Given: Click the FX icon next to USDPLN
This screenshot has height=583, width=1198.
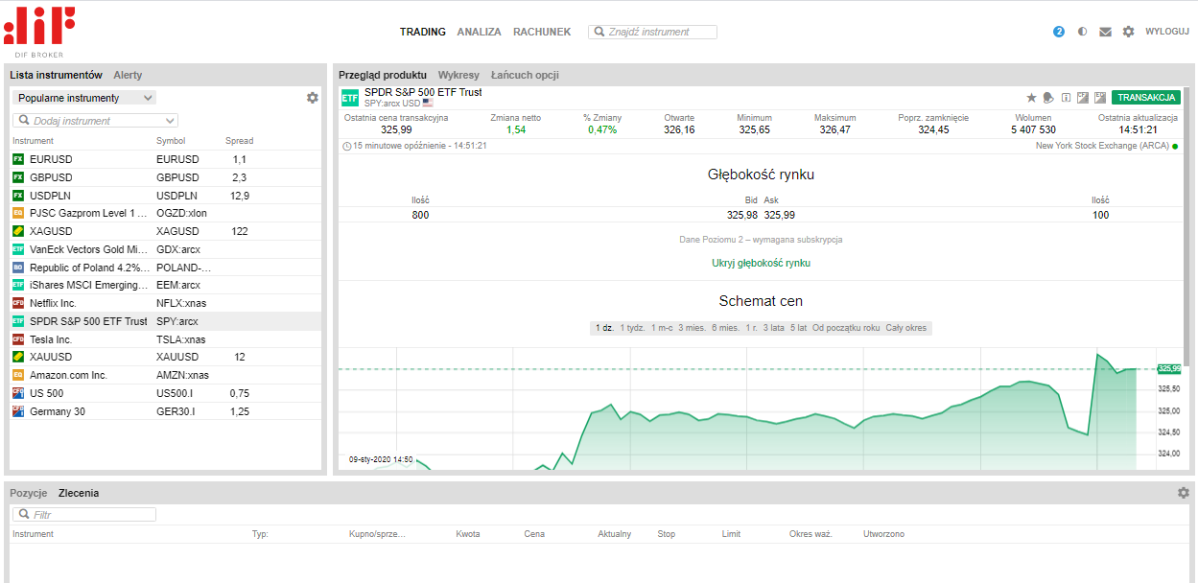Looking at the screenshot, I should pos(18,196).
